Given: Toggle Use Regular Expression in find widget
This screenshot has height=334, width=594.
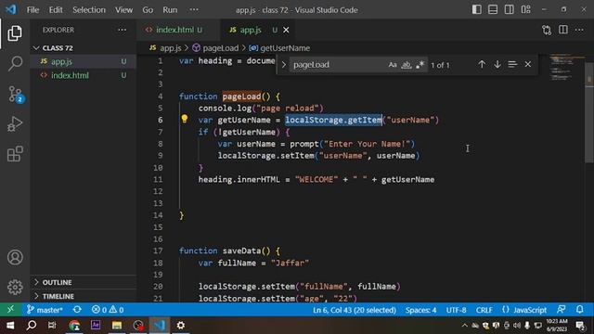Looking at the screenshot, I should click(x=420, y=65).
